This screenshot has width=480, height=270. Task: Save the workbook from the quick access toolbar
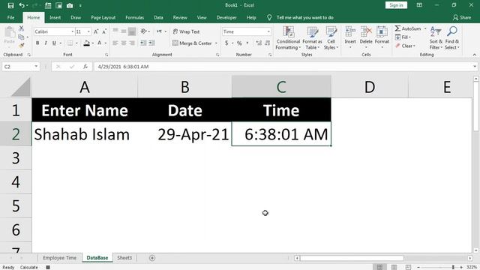coord(10,5)
